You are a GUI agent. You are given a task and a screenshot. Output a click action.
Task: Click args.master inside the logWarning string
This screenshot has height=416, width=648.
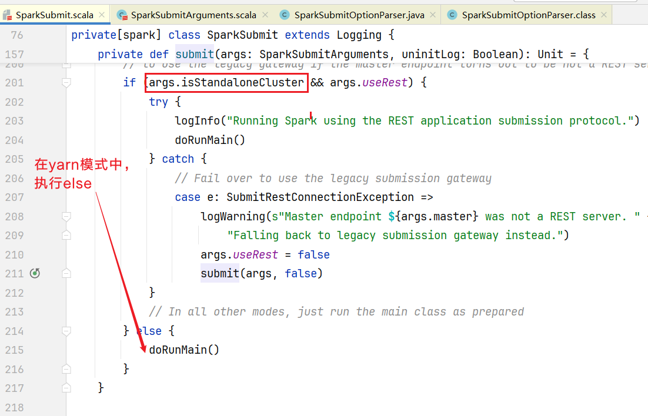click(436, 216)
